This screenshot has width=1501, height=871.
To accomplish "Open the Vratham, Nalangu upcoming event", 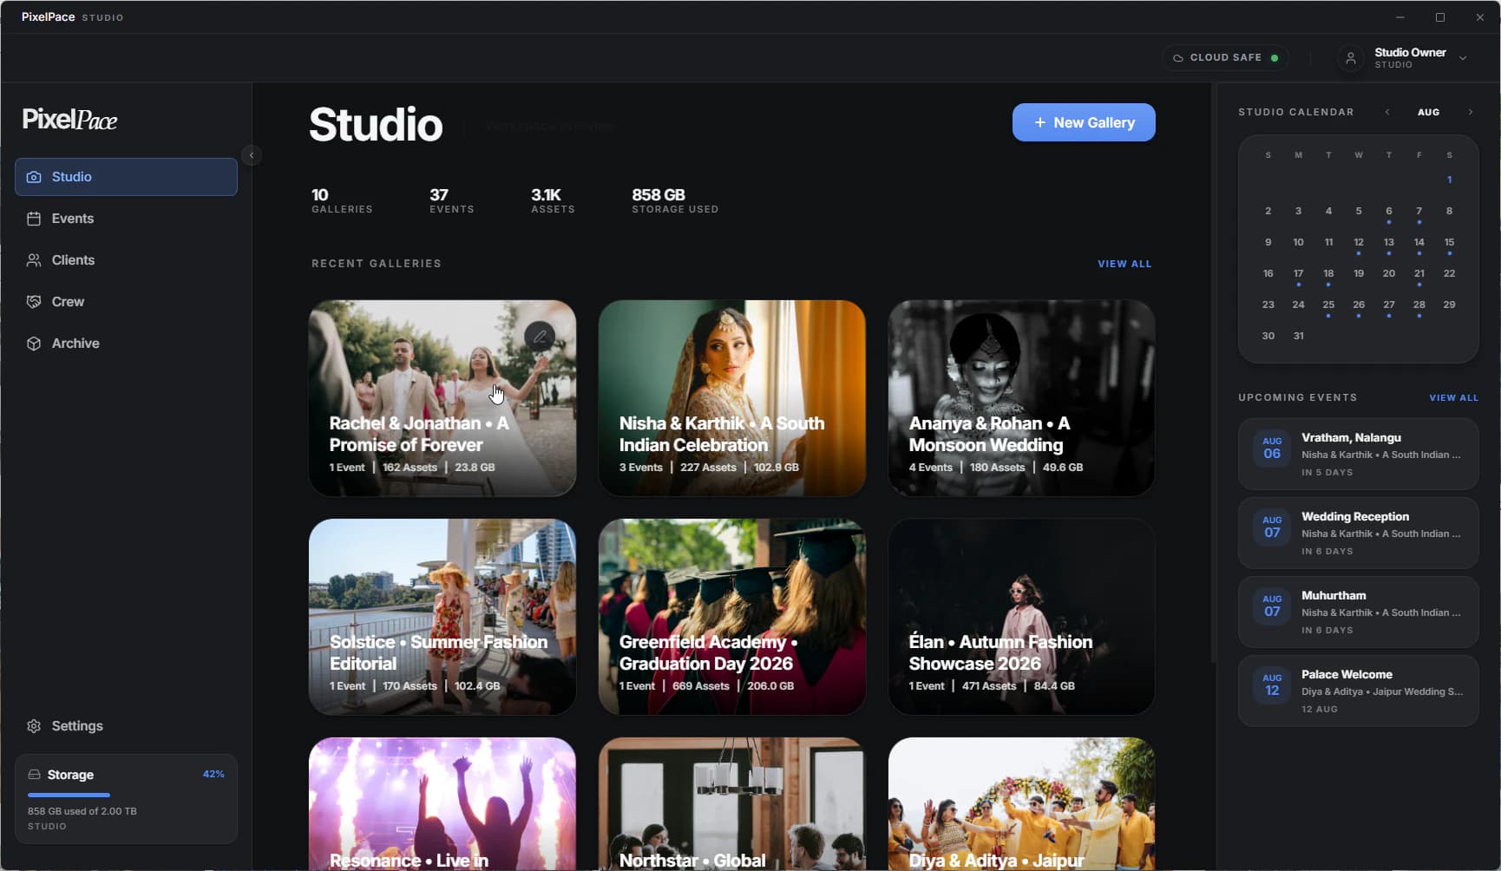I will (1358, 454).
